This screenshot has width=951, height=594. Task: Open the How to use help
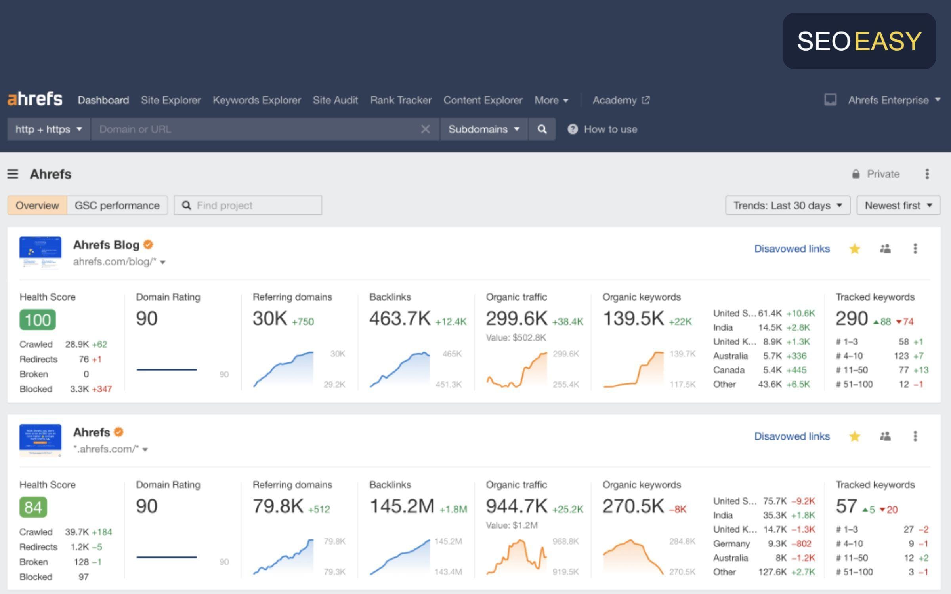coord(602,129)
